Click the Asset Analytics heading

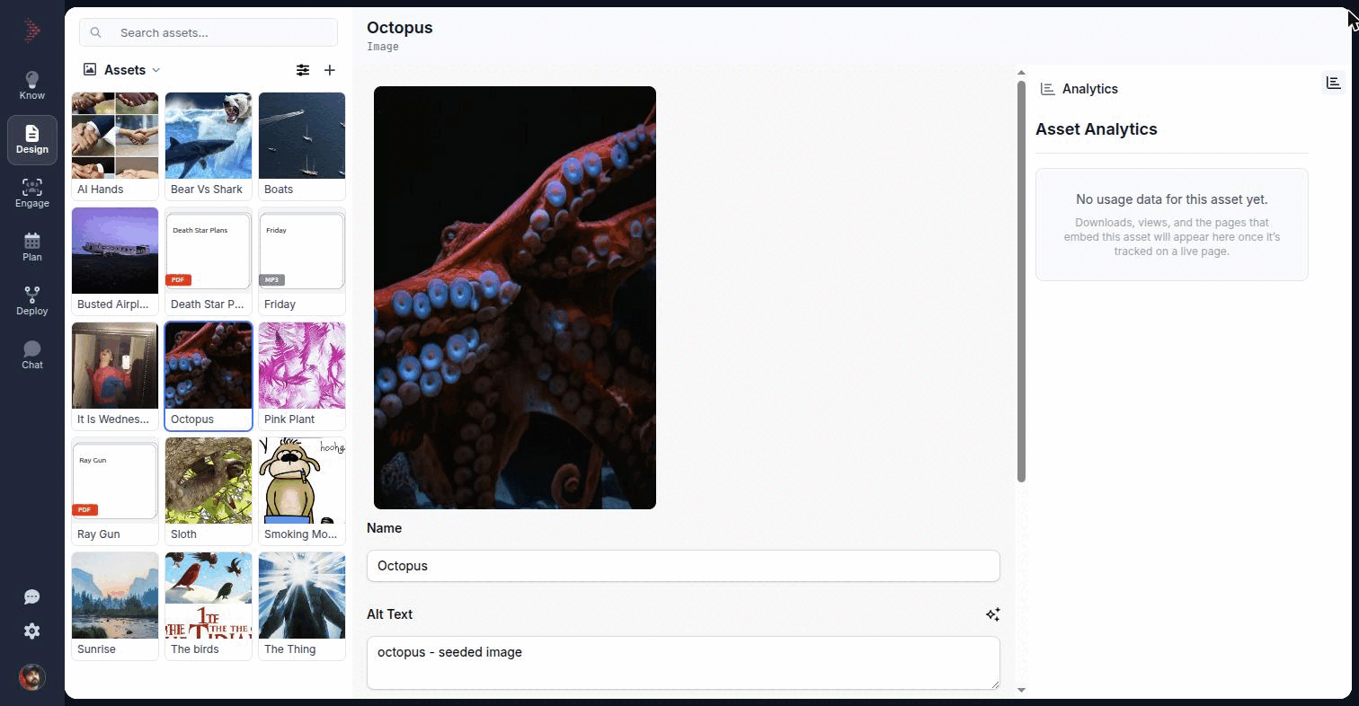coord(1097,129)
